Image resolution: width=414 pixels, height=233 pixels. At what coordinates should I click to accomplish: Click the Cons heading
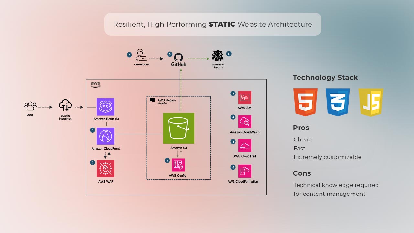tap(302, 173)
